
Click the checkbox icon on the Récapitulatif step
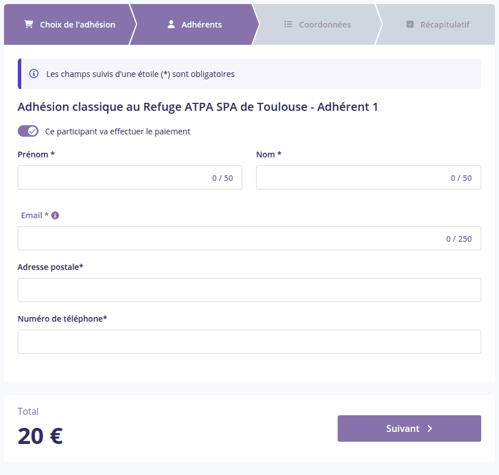[x=410, y=24]
